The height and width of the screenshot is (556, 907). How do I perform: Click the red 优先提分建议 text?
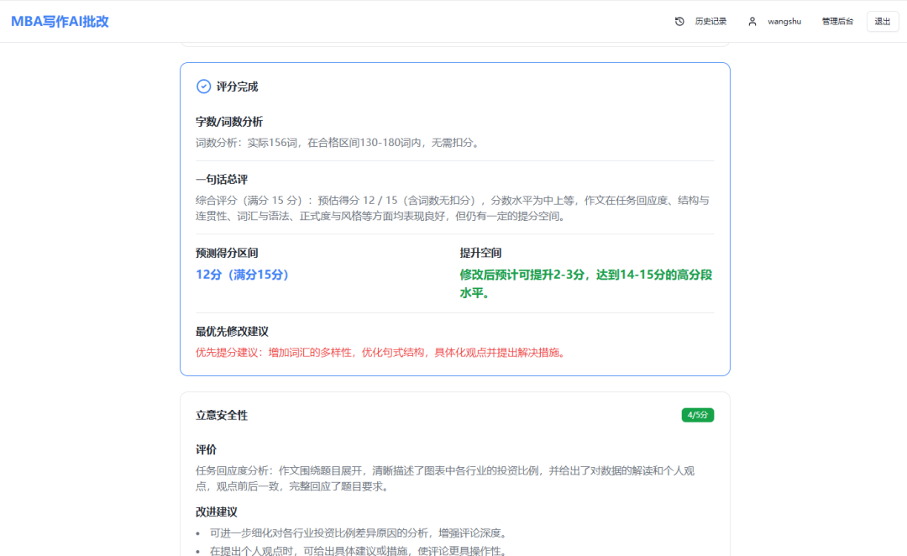tap(380, 353)
